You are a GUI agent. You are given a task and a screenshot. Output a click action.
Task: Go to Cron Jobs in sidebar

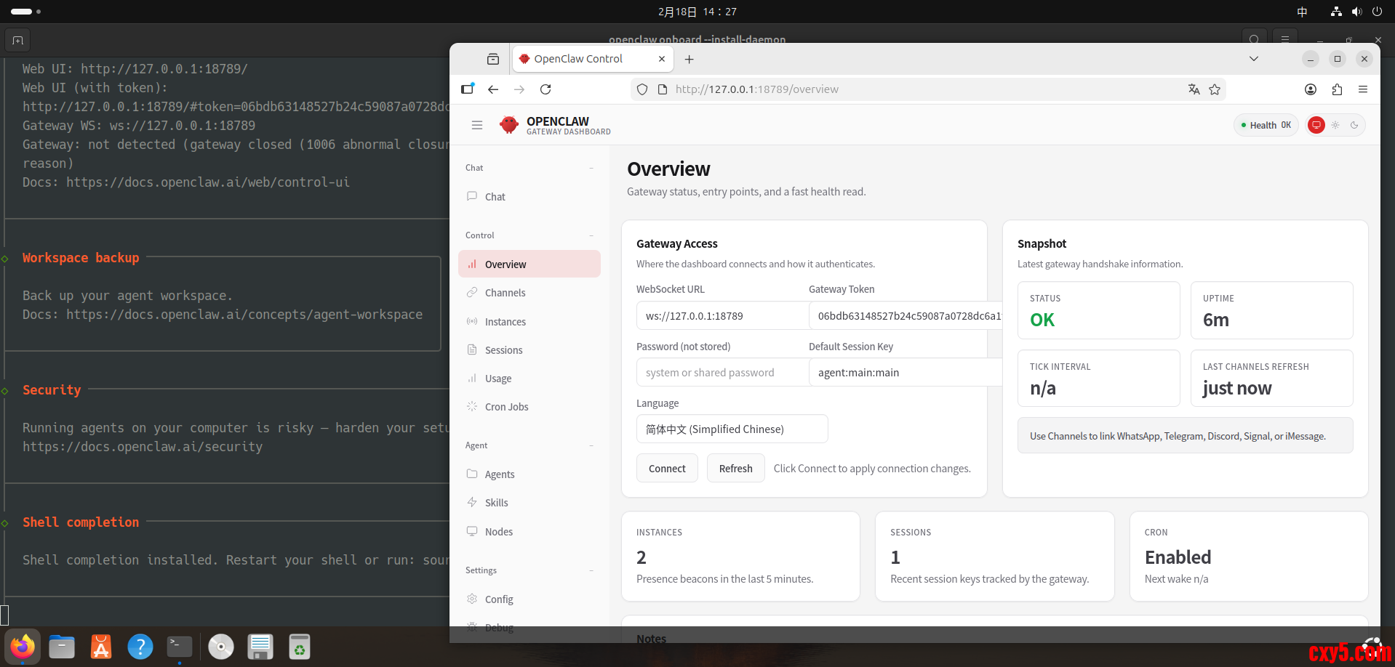click(506, 407)
